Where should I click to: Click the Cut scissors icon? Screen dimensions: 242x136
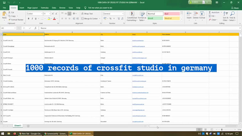click(9, 12)
